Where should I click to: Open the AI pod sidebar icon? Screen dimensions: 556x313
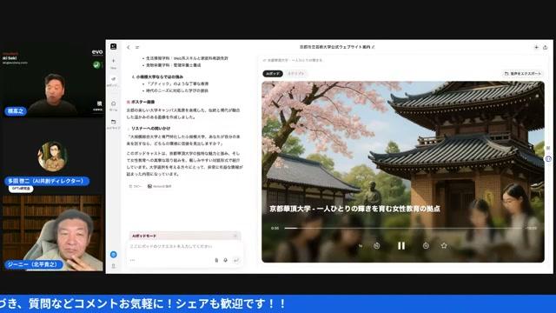[114, 79]
